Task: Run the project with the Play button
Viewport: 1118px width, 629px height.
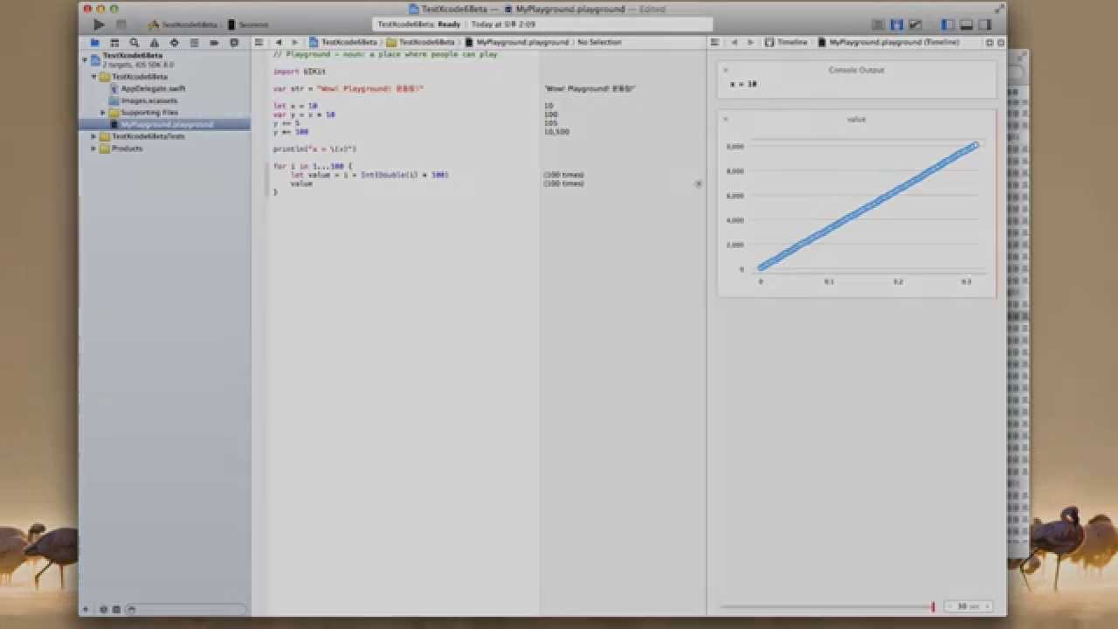Action: tap(99, 24)
